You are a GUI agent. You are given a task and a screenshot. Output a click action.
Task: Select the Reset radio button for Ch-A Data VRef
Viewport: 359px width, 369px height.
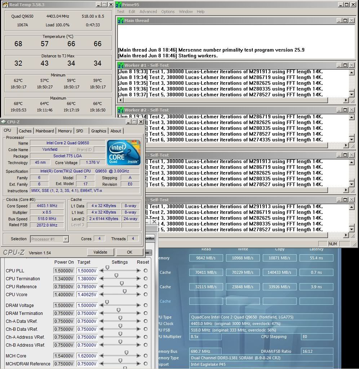[x=146, y=321]
